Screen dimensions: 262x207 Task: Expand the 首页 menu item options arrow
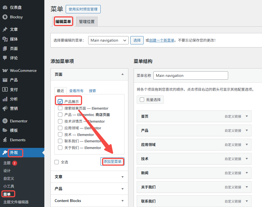[x=246, y=116]
